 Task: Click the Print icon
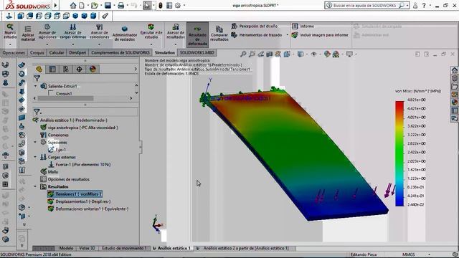click(x=120, y=5)
